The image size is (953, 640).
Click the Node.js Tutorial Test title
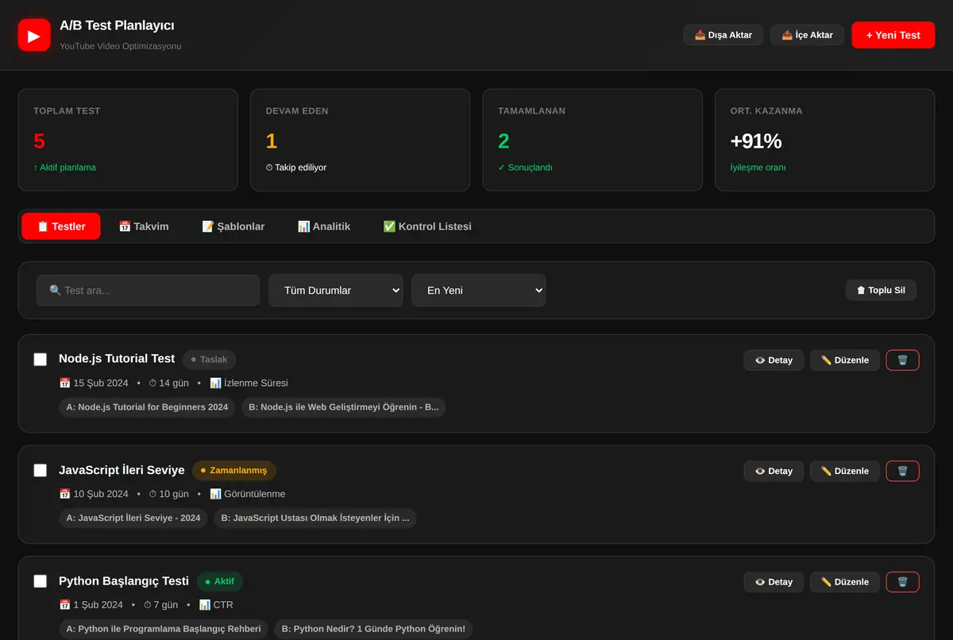click(x=117, y=359)
